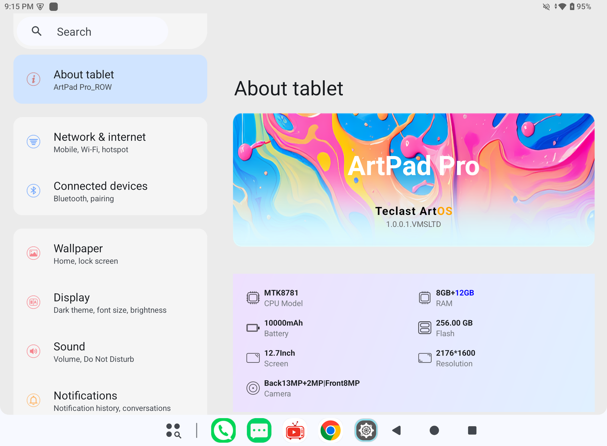This screenshot has height=446, width=607.
Task: Click the RAM chip icon
Action: click(x=425, y=298)
